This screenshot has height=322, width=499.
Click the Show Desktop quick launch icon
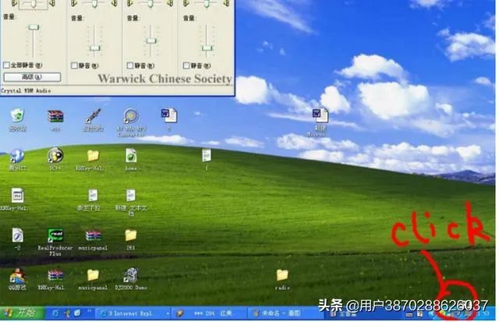[77, 313]
